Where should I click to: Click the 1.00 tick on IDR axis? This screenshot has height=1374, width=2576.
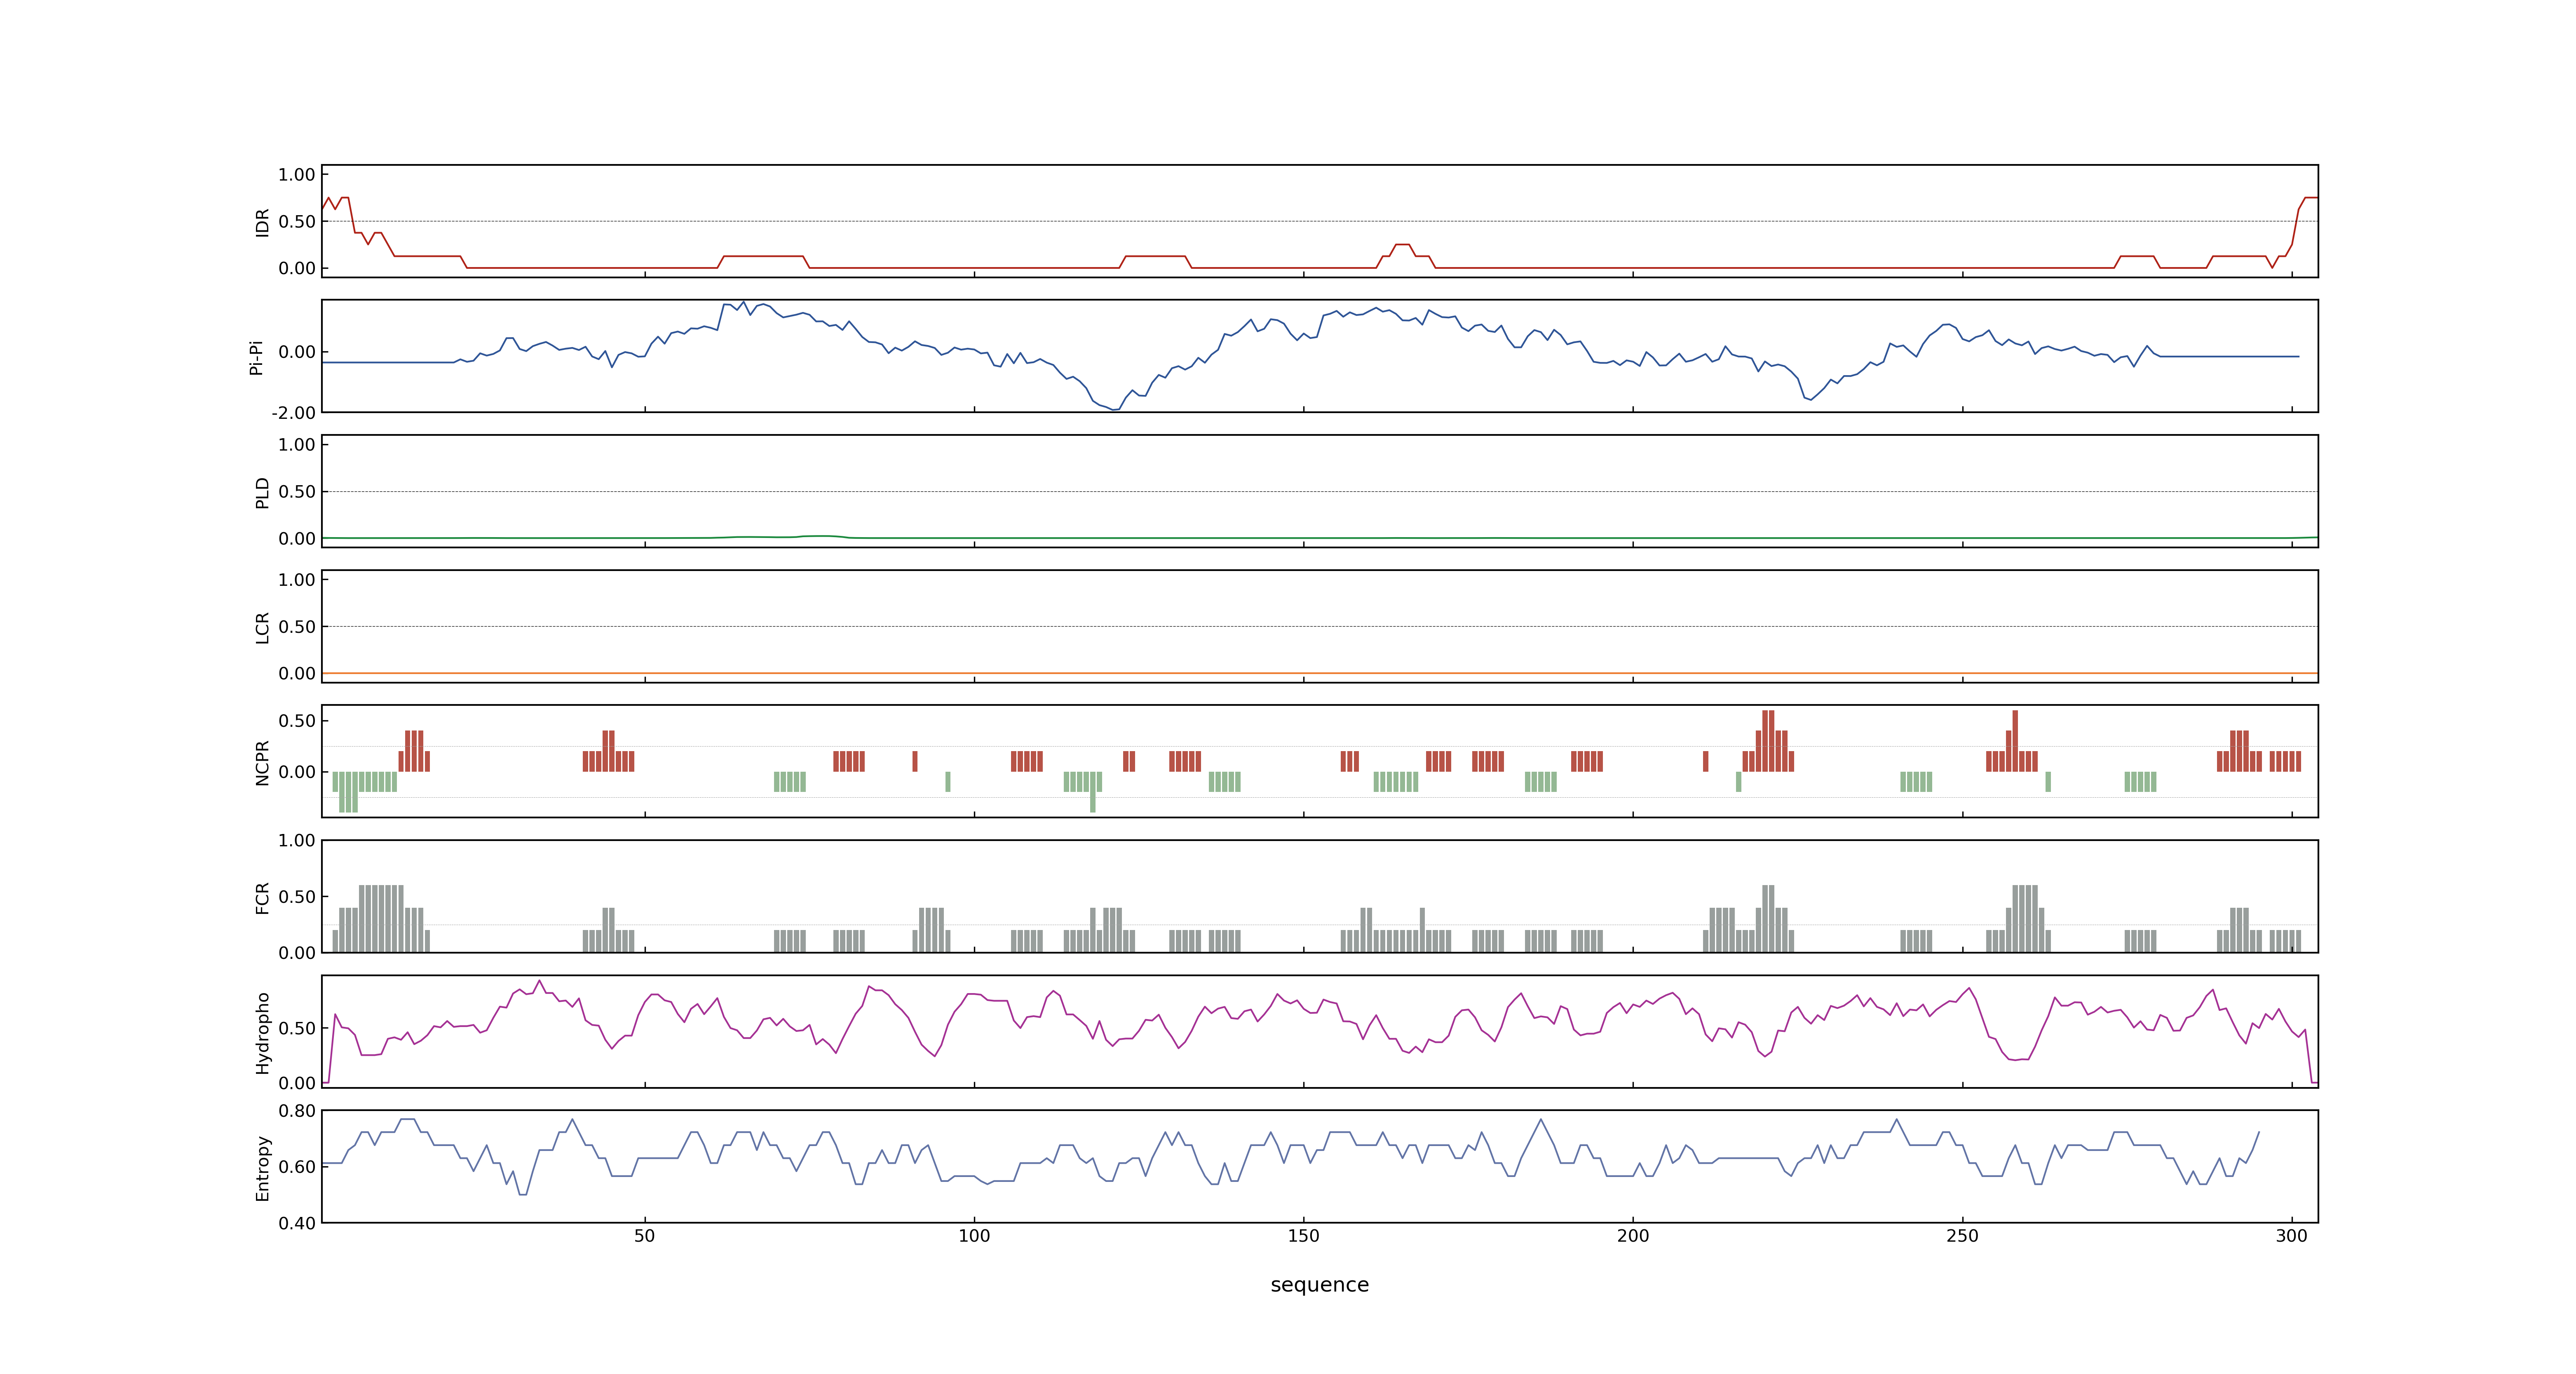pos(297,175)
